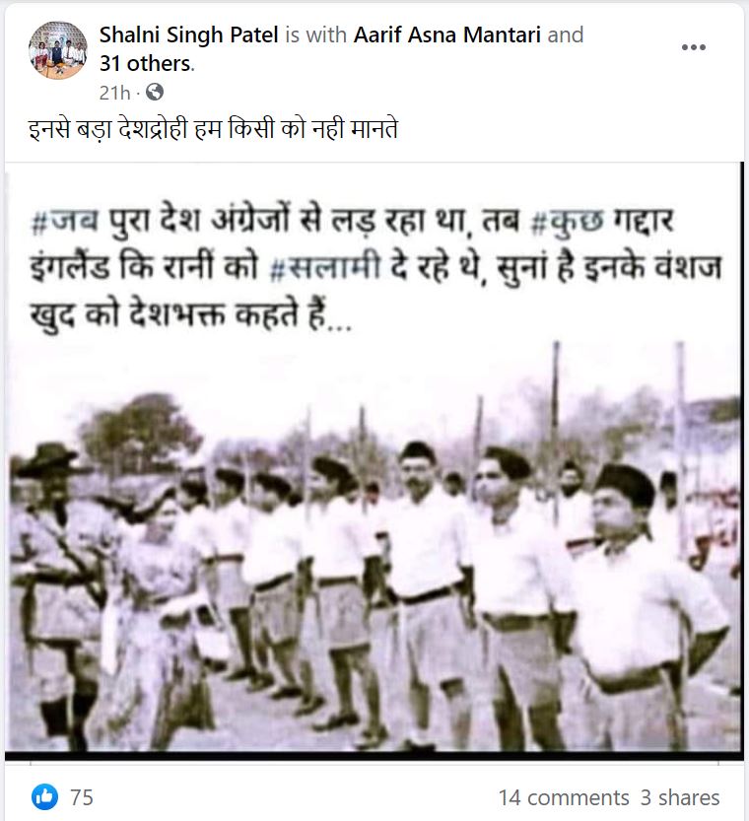Click the public globe audience icon

[x=155, y=93]
